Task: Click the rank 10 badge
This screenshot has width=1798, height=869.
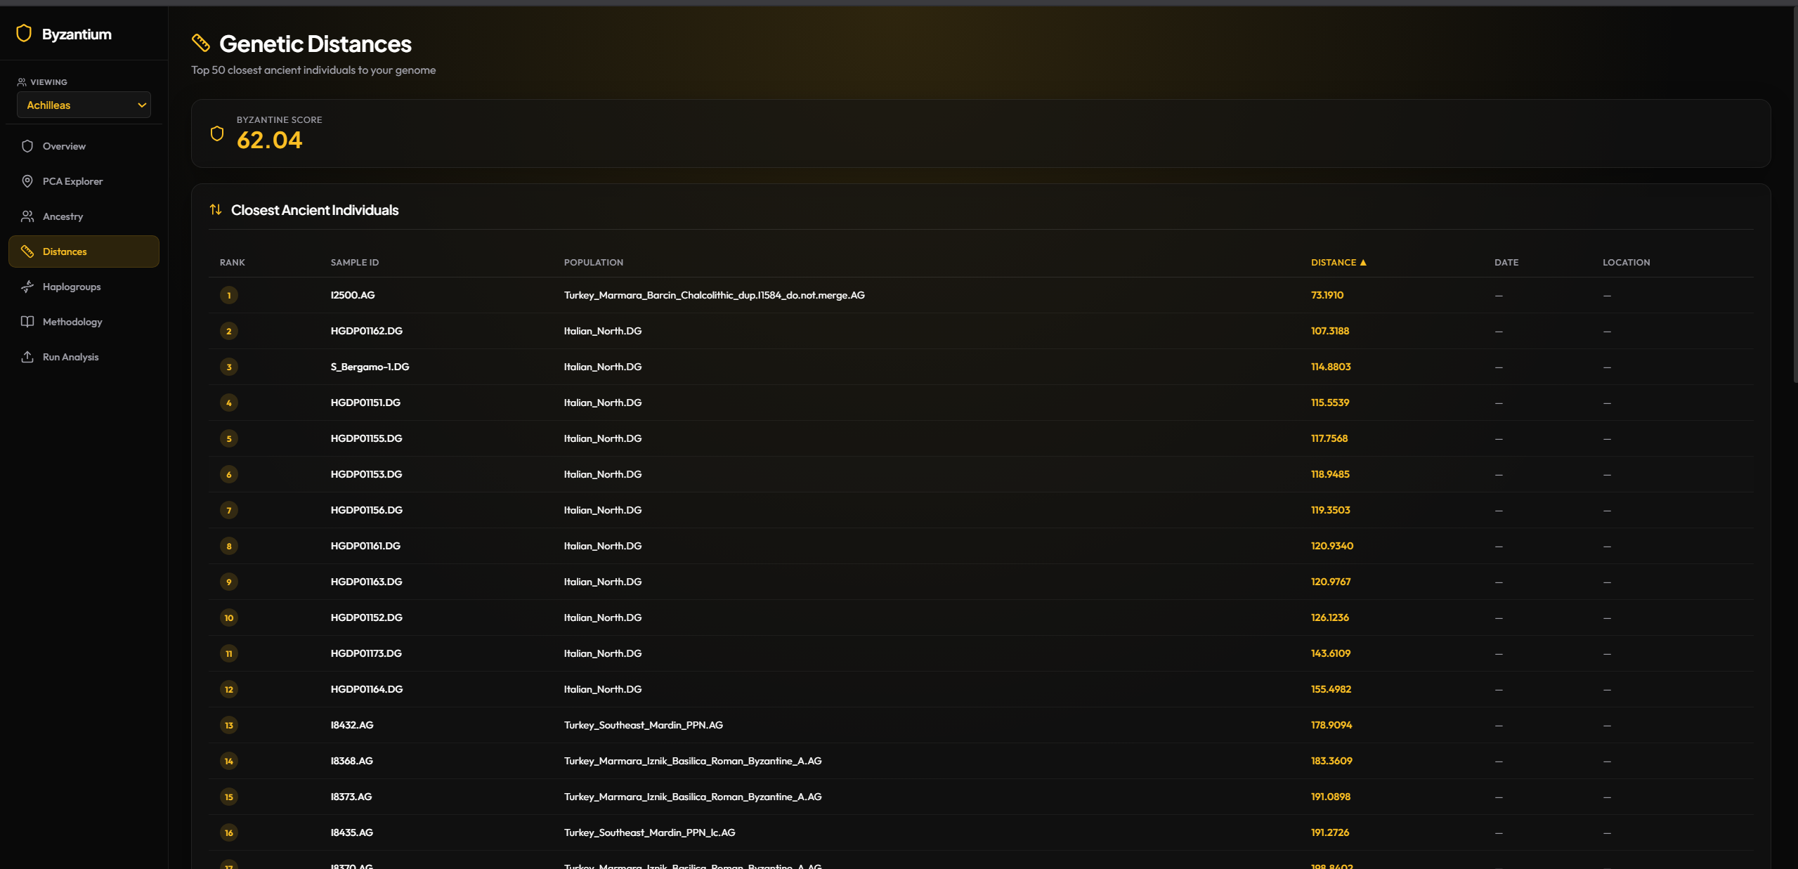Action: 229,618
